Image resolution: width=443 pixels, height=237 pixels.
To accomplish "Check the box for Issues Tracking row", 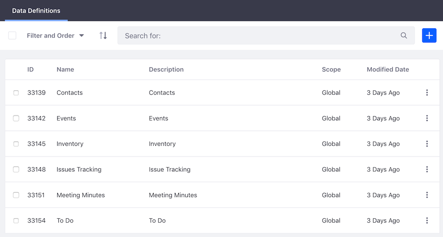I will [16, 169].
